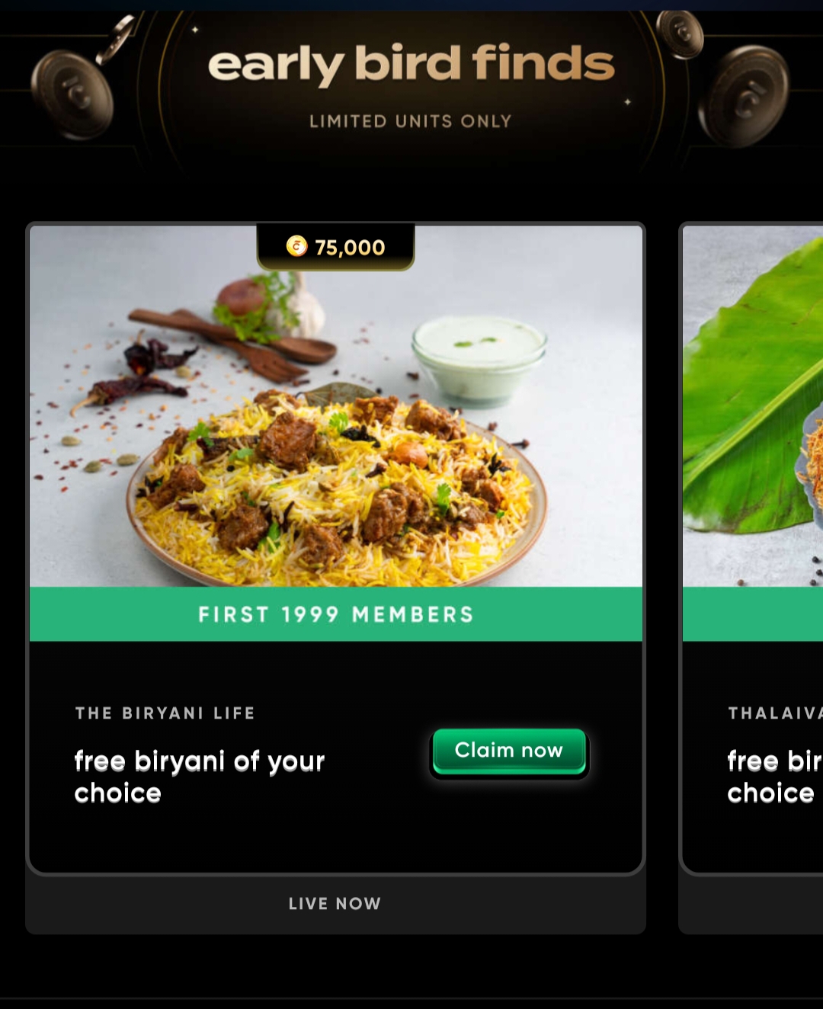Tap the second card's free biryani title
823x1009 pixels.
(x=775, y=777)
